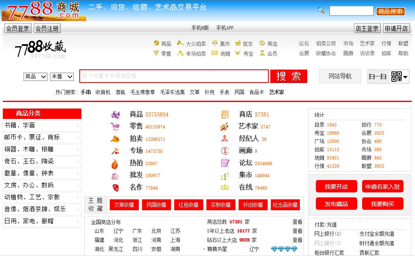Open the 未售 status dropdown
Viewport: 415px width, 256px height.
coord(62,77)
